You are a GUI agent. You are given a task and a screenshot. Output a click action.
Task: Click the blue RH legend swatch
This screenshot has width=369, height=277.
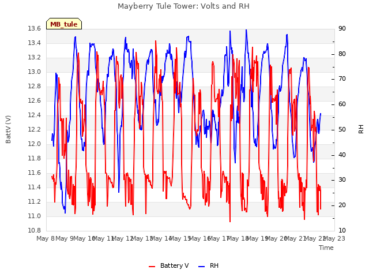pyautogui.click(x=202, y=267)
